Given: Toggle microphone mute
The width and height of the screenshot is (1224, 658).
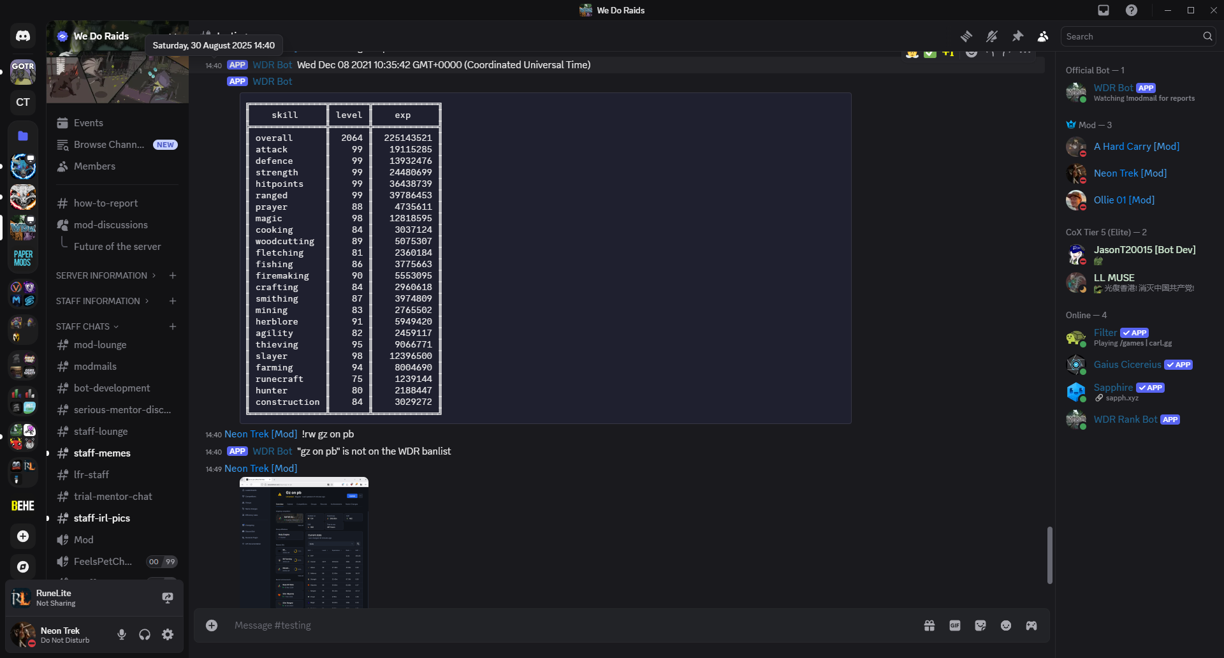Looking at the screenshot, I should click(x=122, y=634).
